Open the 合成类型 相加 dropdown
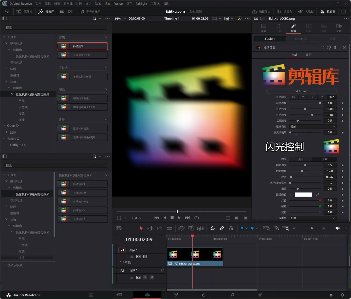The image size is (351, 299). pos(313,218)
